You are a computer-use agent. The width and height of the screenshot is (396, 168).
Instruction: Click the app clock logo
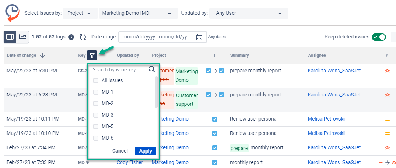[12, 13]
